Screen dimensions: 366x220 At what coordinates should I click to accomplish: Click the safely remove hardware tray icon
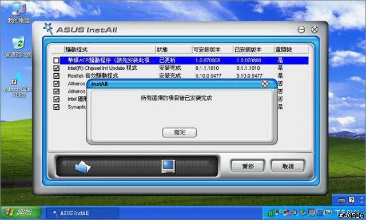[303, 213]
